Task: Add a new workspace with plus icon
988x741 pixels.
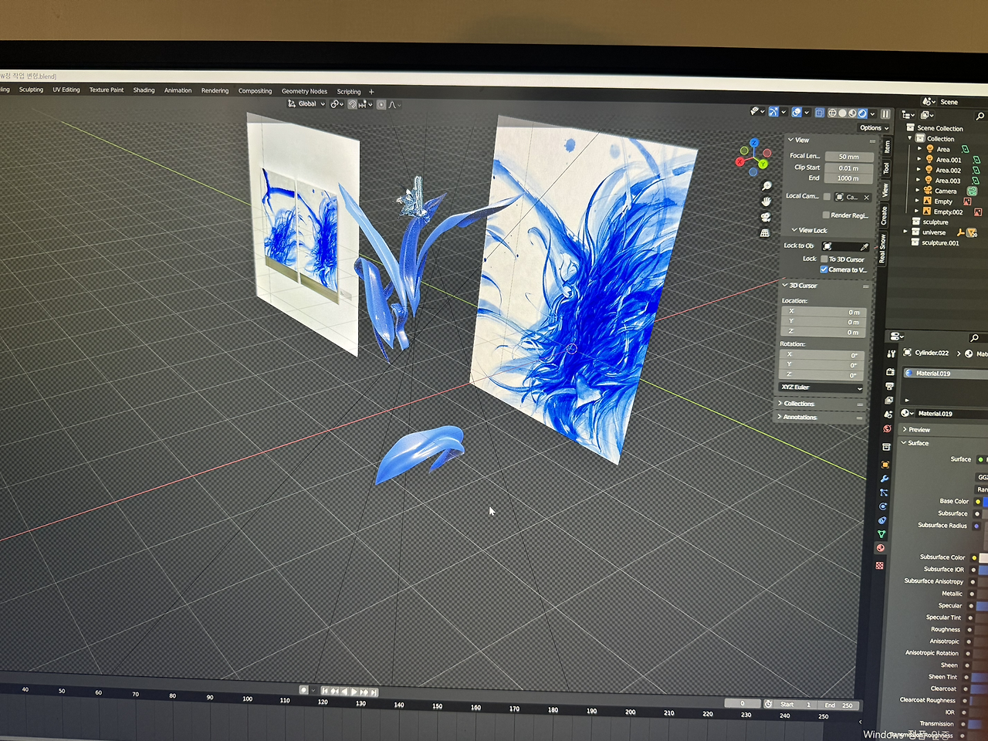Action: (371, 92)
